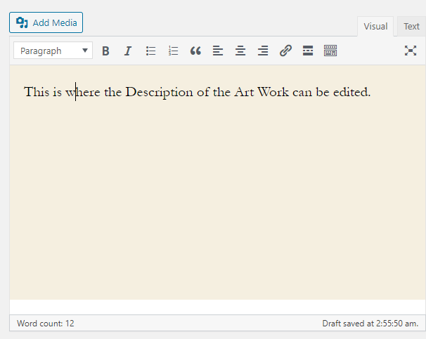426x339 pixels.
Task: Click the insert/edit link icon
Action: click(x=285, y=51)
